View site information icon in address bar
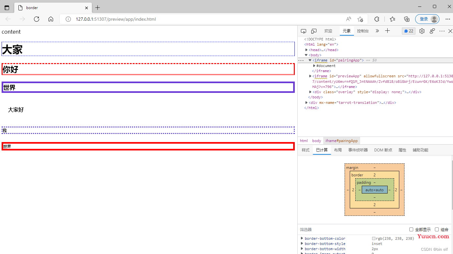Screen dimensions: 453x254 point(68,19)
